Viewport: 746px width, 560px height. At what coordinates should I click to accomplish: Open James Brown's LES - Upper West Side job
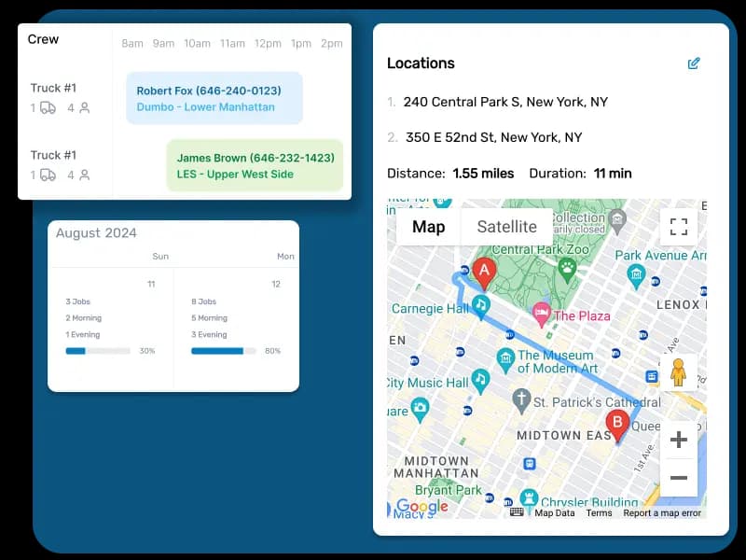255,166
